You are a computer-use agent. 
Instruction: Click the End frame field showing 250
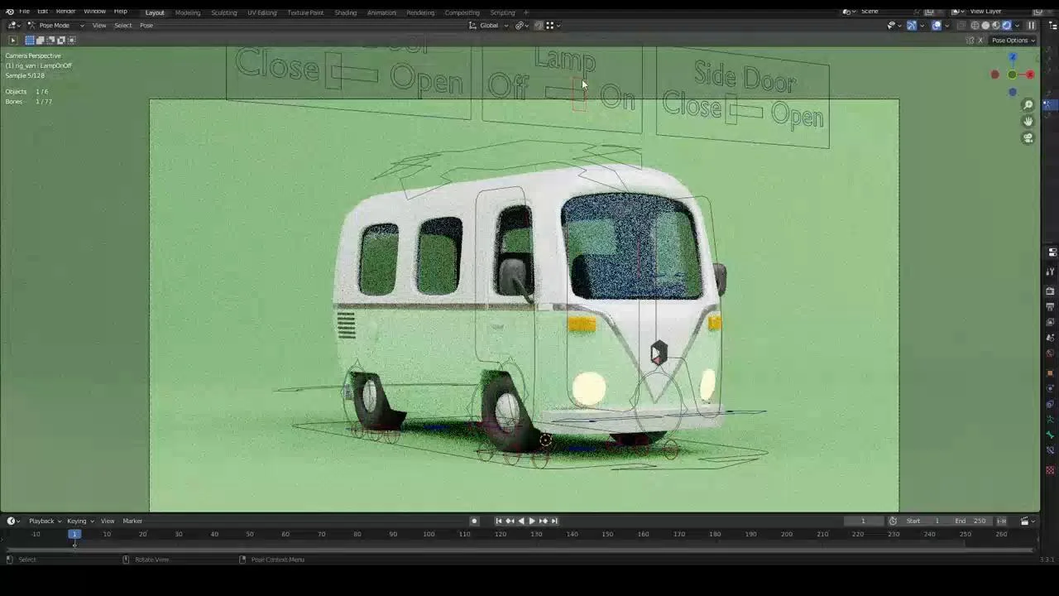970,521
